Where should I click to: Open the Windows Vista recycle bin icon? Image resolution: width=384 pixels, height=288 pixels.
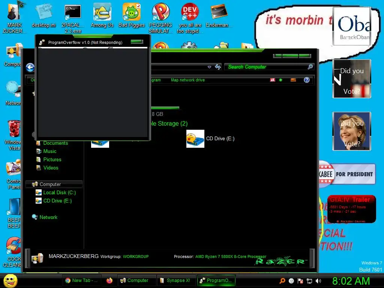pos(13,135)
